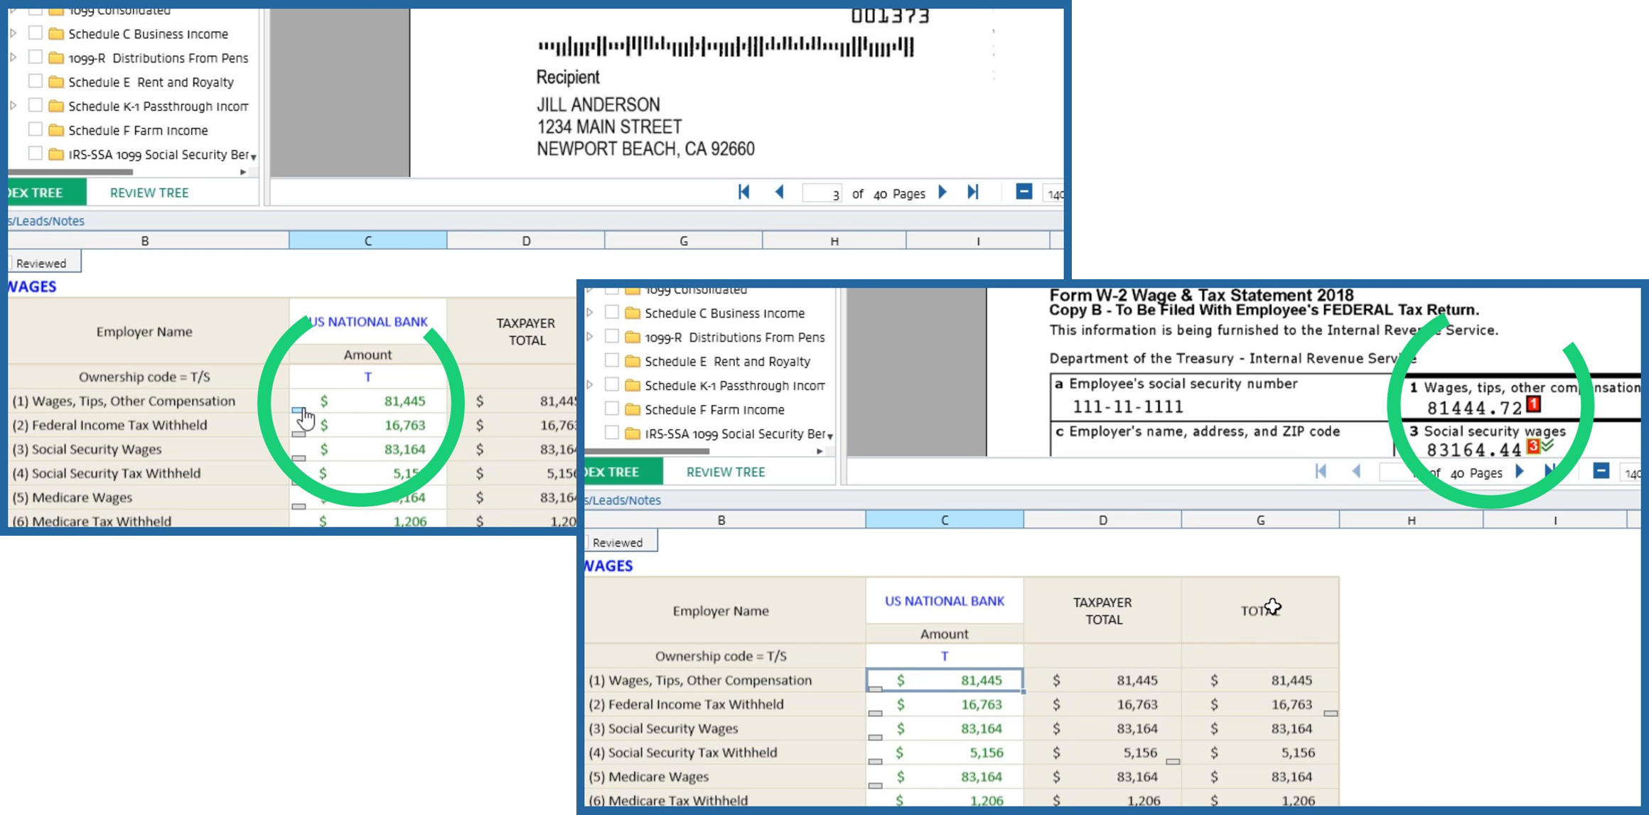
Task: Click zoom out minus button in W-2 viewer
Action: [1601, 471]
